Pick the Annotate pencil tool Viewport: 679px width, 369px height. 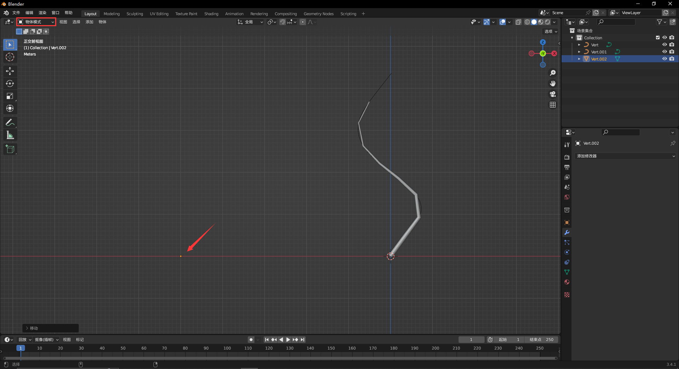coord(10,123)
